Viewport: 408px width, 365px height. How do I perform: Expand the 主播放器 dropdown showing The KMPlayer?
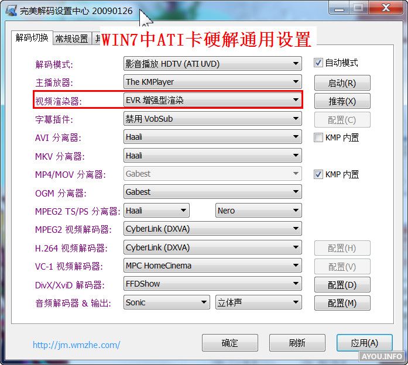(212, 82)
